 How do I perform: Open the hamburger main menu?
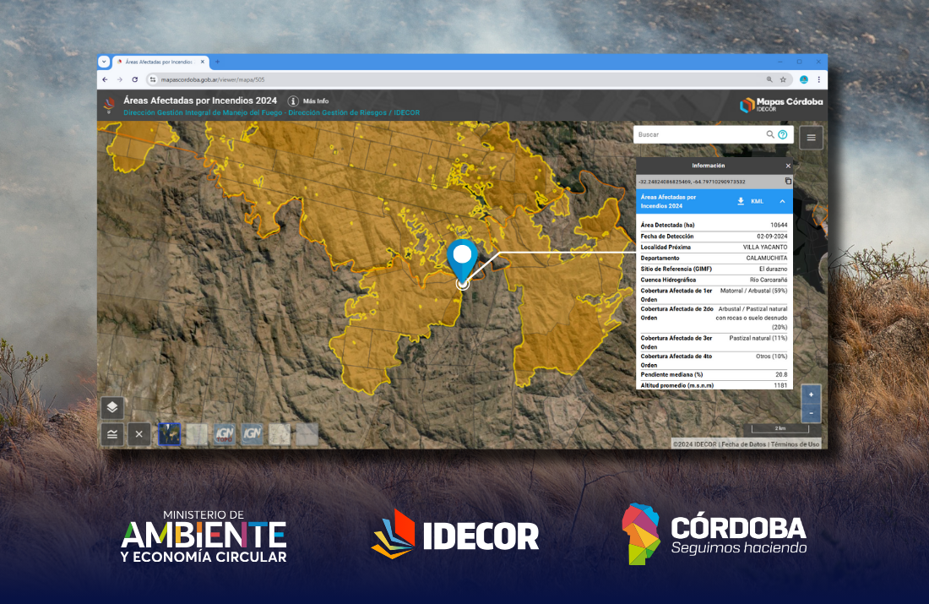coord(811,138)
